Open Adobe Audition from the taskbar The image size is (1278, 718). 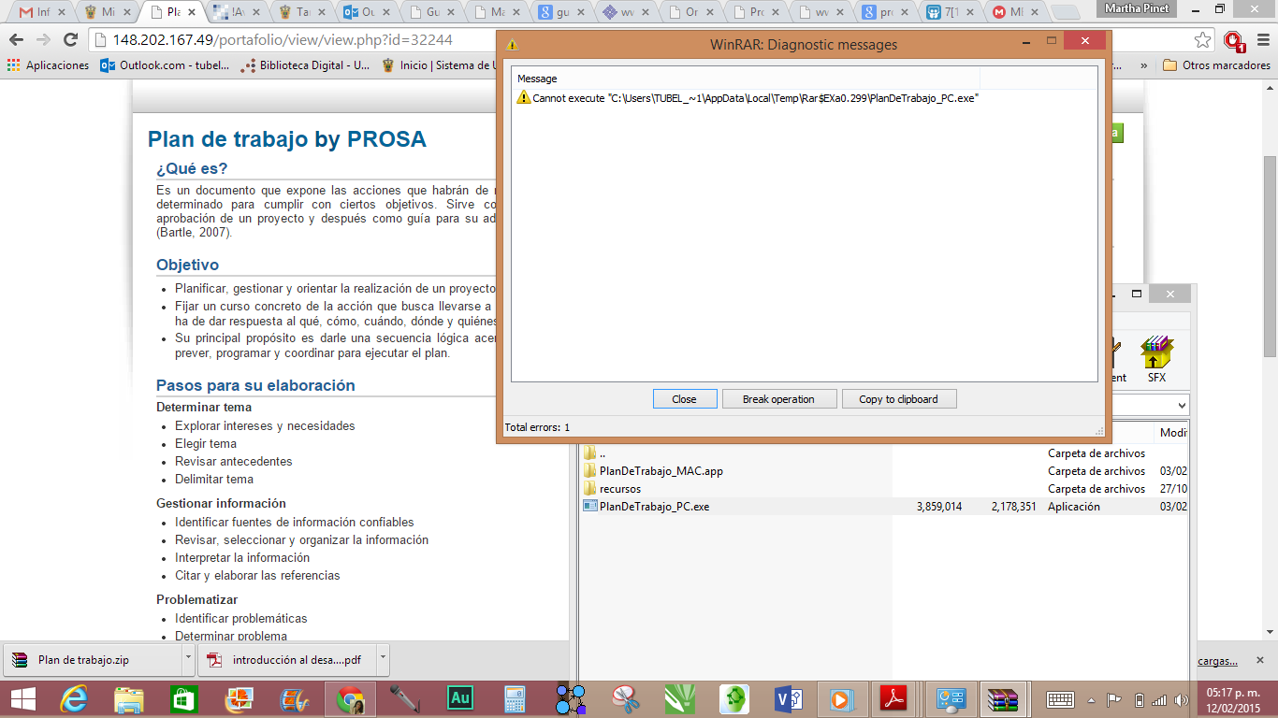point(459,698)
